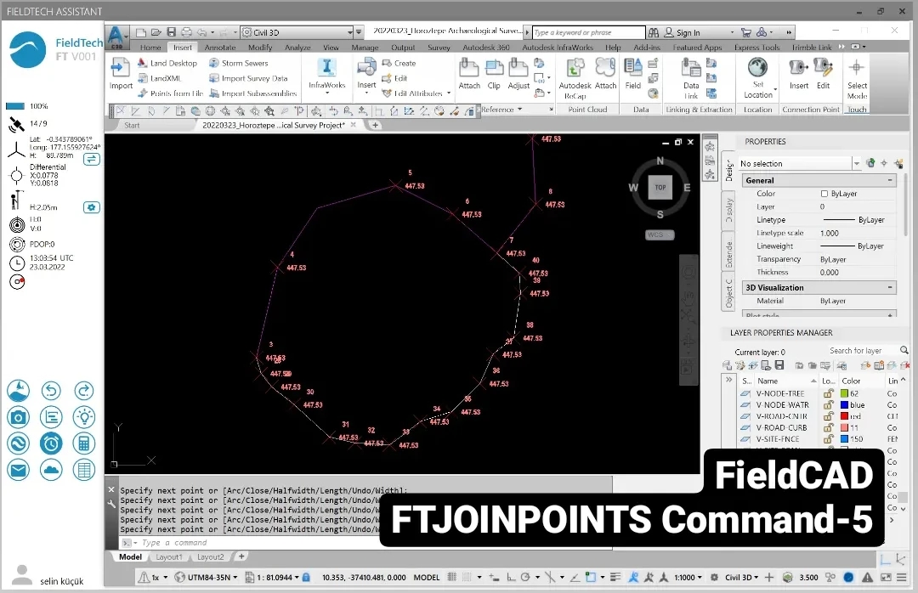Click the Storm Sewers button
The width and height of the screenshot is (918, 593).
pos(238,63)
